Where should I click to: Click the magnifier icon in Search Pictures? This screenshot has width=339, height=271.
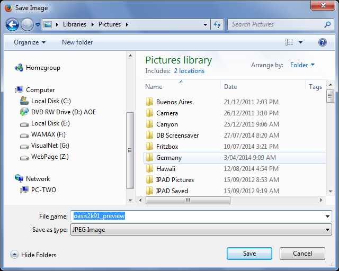(x=327, y=24)
